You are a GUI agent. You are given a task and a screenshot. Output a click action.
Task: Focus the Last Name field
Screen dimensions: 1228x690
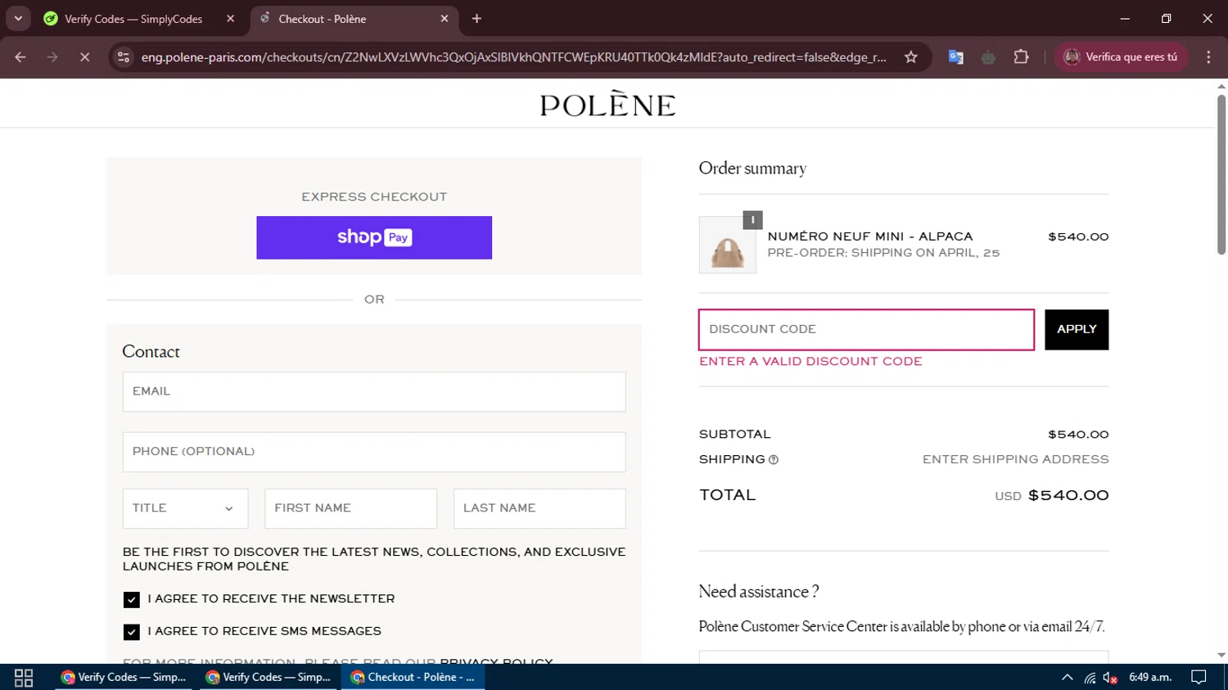pyautogui.click(x=540, y=508)
